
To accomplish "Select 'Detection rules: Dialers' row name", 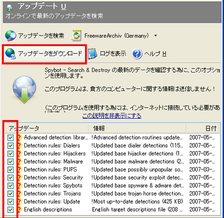I will tap(52, 145).
